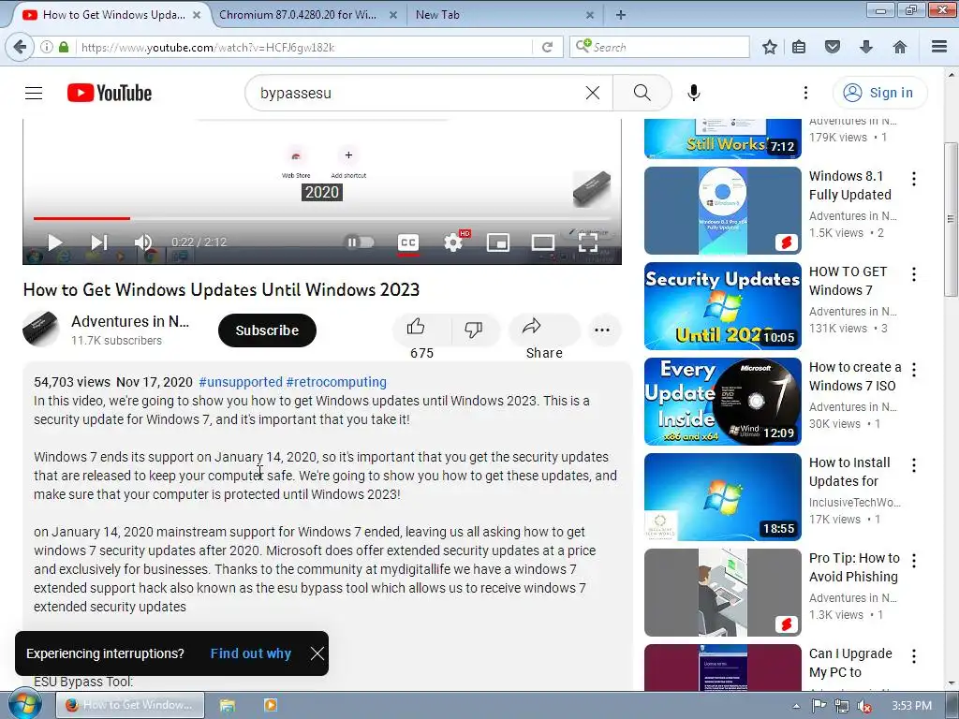Screen dimensions: 959x719
Task: Open the Windows Start menu orb
Action: click(x=24, y=704)
